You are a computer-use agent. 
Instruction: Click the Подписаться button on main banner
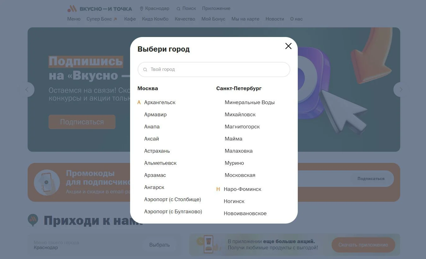pyautogui.click(x=82, y=122)
